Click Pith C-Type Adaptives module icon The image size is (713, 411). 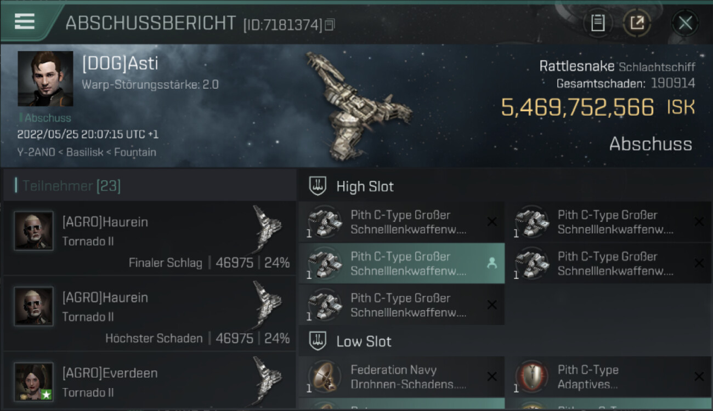pyautogui.click(x=531, y=377)
